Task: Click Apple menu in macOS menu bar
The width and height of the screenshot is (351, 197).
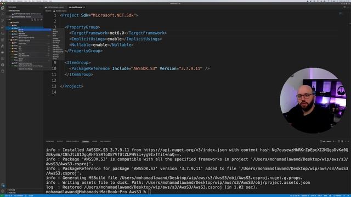Action: point(2,1)
